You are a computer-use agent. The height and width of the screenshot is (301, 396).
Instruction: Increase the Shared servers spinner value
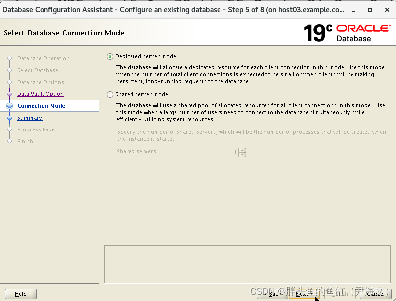(x=242, y=150)
